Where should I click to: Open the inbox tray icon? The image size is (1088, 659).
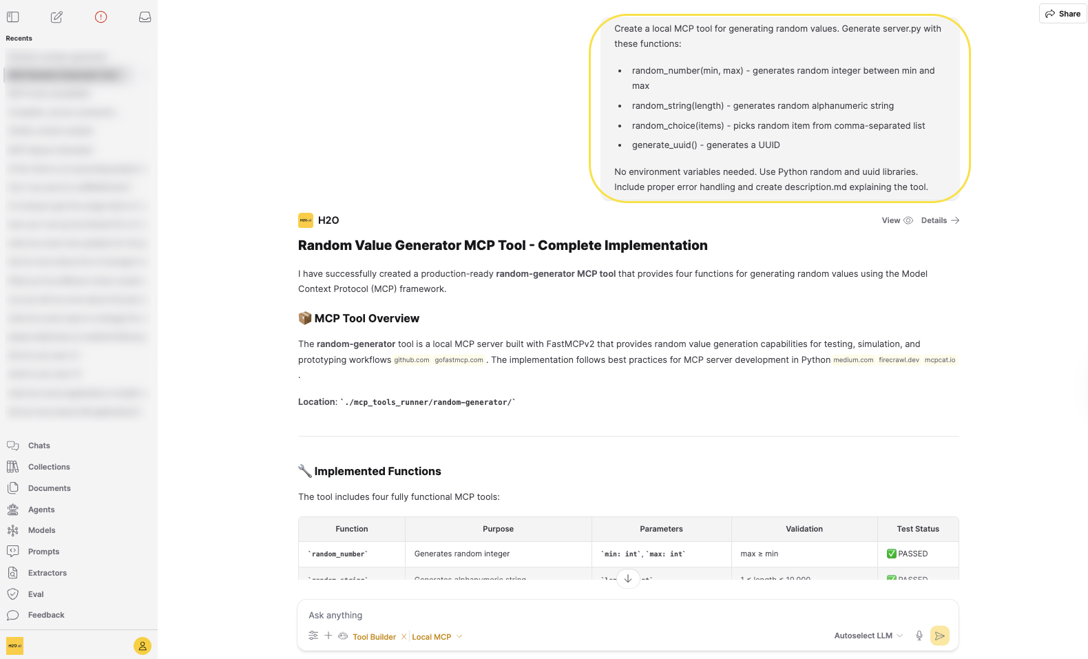click(145, 17)
